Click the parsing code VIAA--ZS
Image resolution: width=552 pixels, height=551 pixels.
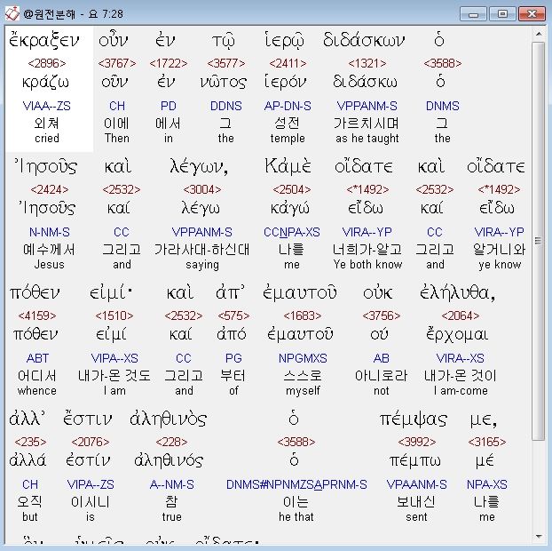tap(46, 106)
